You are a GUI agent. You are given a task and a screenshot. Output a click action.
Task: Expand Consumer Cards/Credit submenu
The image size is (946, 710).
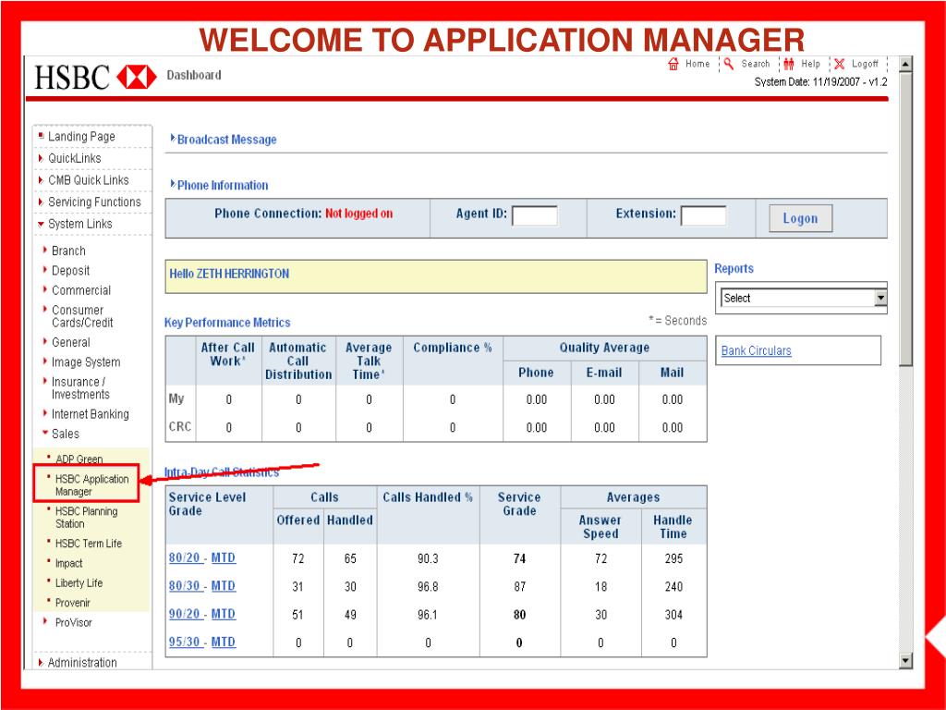(82, 316)
